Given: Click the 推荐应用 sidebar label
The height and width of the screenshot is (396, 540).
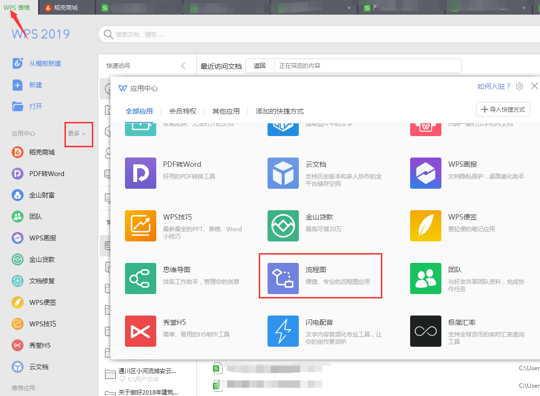Looking at the screenshot, I should pos(23,388).
